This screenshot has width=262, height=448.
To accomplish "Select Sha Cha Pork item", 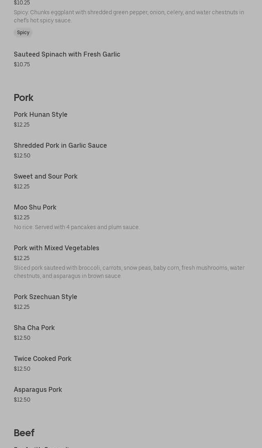I will tap(34, 328).
